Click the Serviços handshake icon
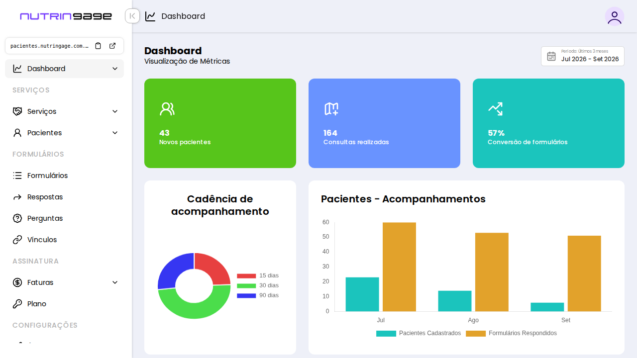The height and width of the screenshot is (358, 637). tap(17, 111)
